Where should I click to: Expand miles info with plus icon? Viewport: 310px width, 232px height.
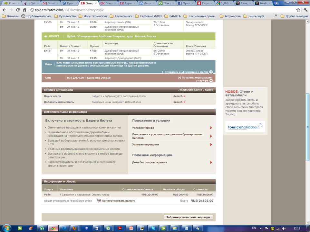[x=211, y=72]
